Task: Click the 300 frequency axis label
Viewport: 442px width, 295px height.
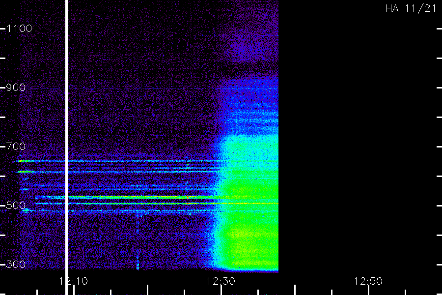Action: [16, 265]
